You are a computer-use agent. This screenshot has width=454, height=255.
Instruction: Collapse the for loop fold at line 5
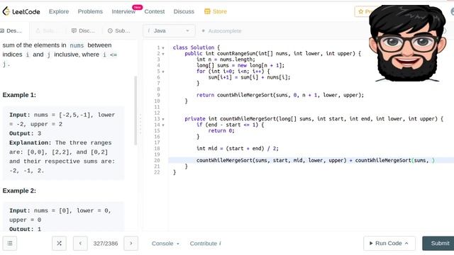click(163, 72)
